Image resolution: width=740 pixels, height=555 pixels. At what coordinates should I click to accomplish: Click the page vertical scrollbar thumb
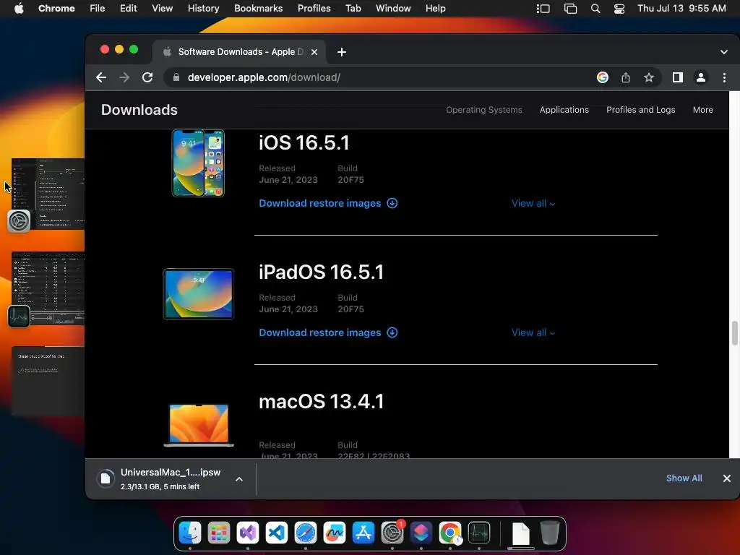coord(734,333)
